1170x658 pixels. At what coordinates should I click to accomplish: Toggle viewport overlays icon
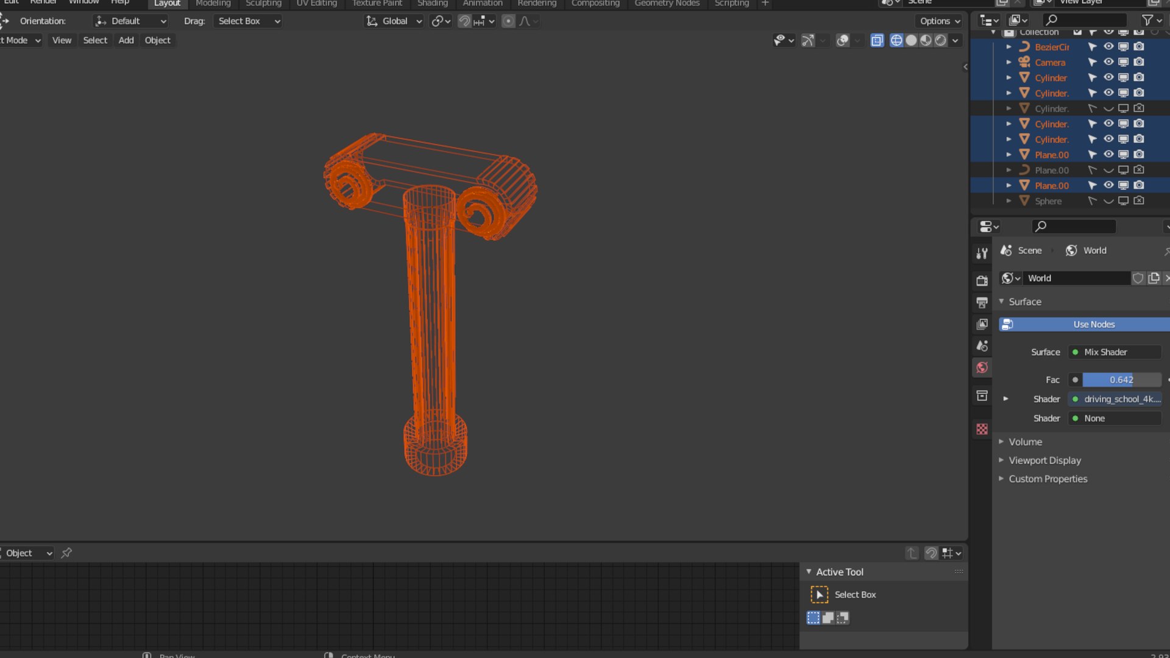[x=843, y=40]
